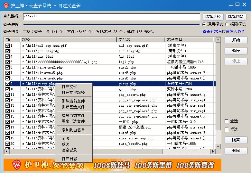Uncheck the checkbox for row ID 2
Screen dimensions: 251x173
[x=7, y=51]
